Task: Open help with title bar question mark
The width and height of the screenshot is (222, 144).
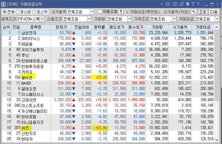Action: coord(198,4)
